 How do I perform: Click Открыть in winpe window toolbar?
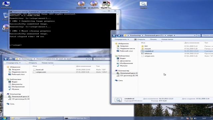tap(140, 39)
